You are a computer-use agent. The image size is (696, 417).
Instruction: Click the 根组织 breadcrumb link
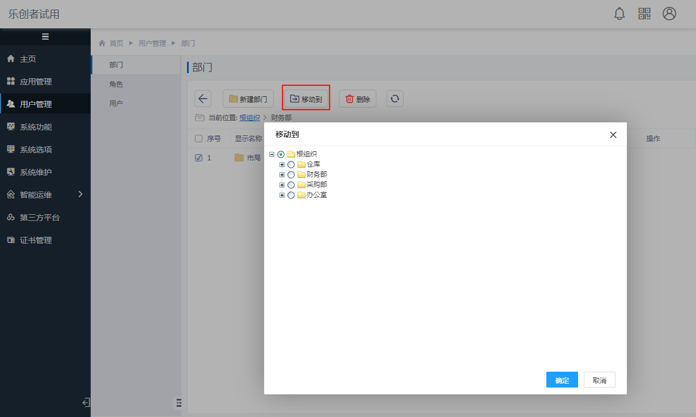pos(249,118)
